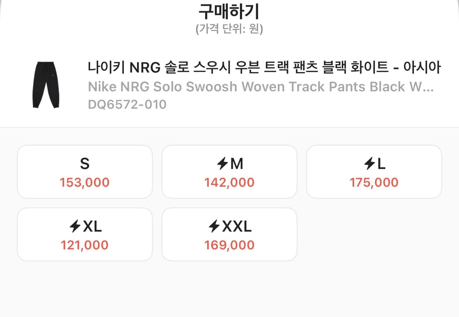Select the size XXL option
The image size is (459, 317).
[x=229, y=234]
